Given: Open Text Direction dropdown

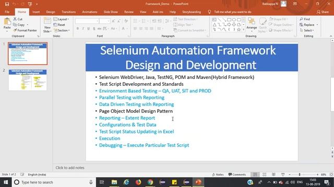Looking at the screenshot, I should coord(185,19).
